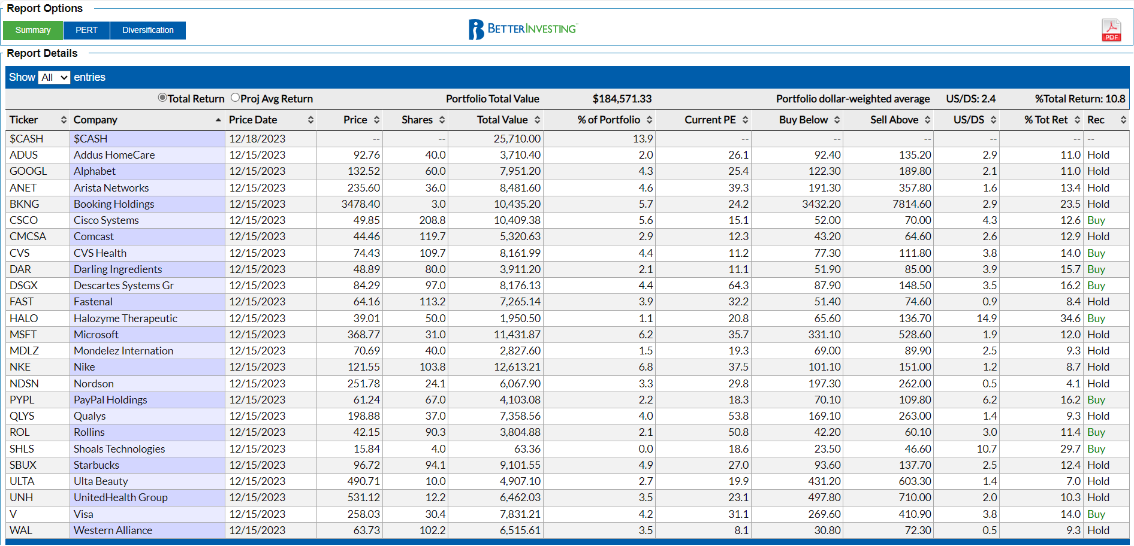
Task: Open the Descartes Systems Gr link
Action: click(x=123, y=286)
